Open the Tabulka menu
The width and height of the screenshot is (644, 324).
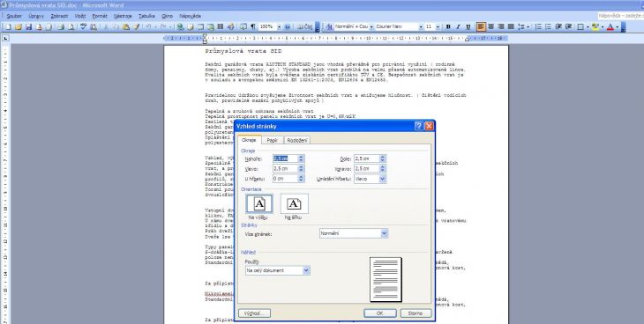click(146, 16)
